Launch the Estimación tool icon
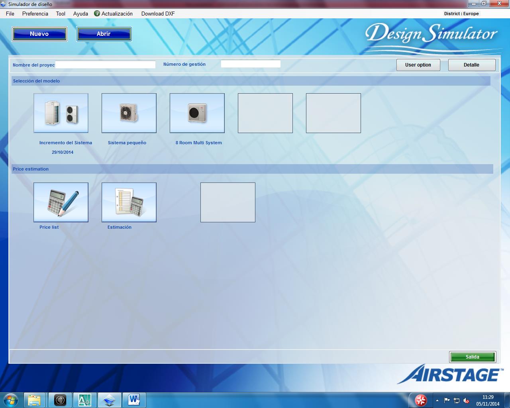Viewport: 510px width, 408px height. [129, 202]
